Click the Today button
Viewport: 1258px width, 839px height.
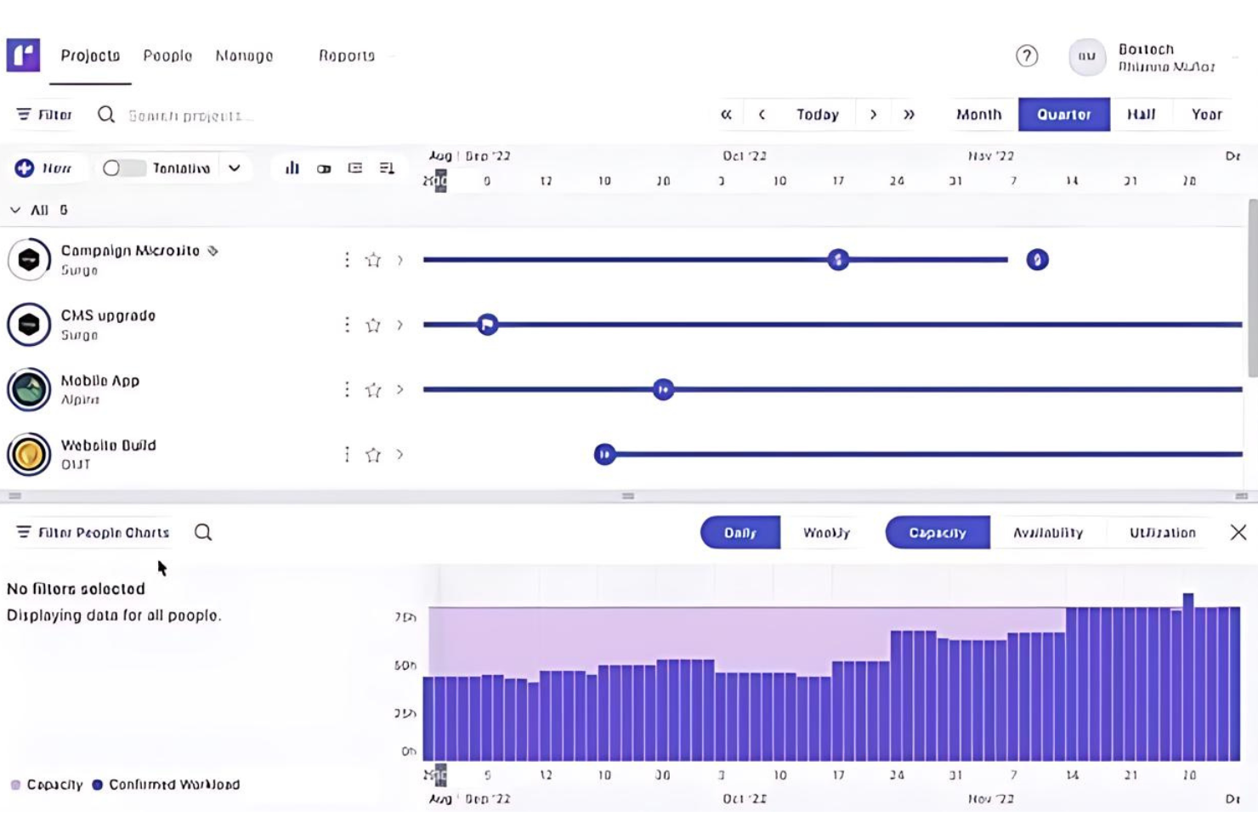coord(817,113)
